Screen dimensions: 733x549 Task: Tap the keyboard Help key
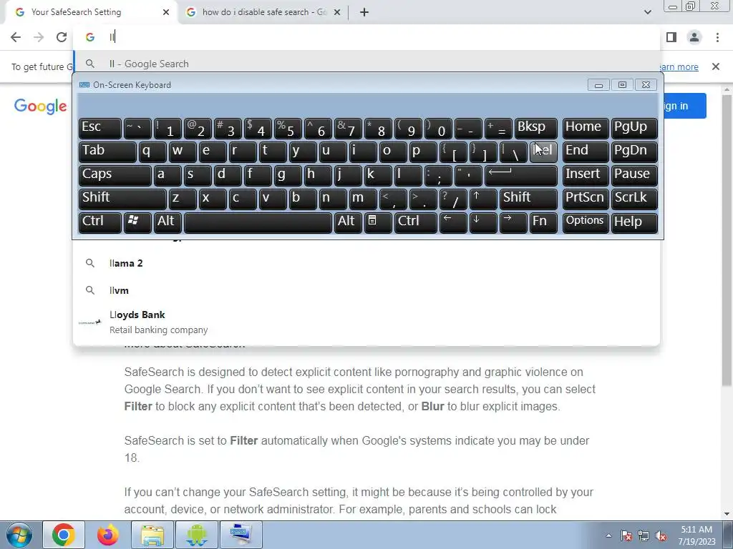coord(634,222)
